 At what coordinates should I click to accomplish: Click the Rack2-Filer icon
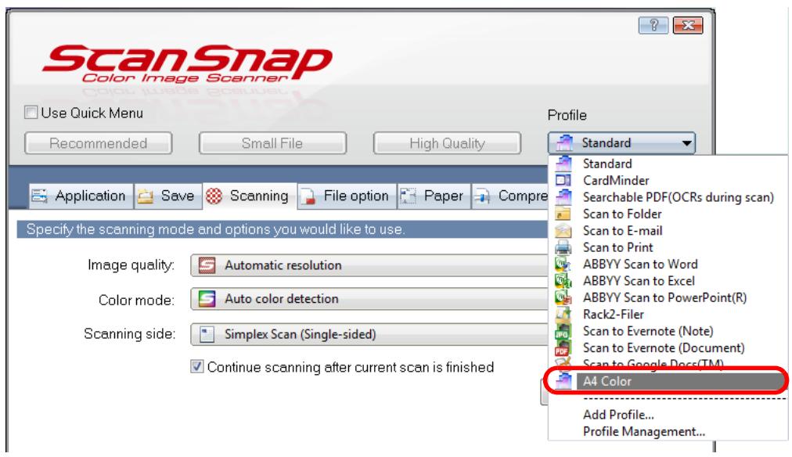[563, 314]
